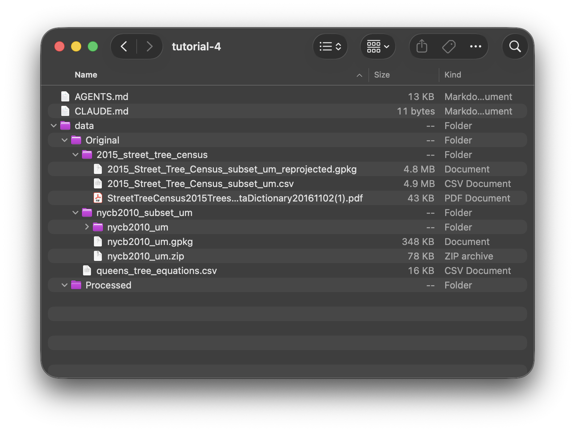The width and height of the screenshot is (575, 432).
Task: Select the StreetTreeCensus2015Trees PDF file name
Action: tap(235, 198)
